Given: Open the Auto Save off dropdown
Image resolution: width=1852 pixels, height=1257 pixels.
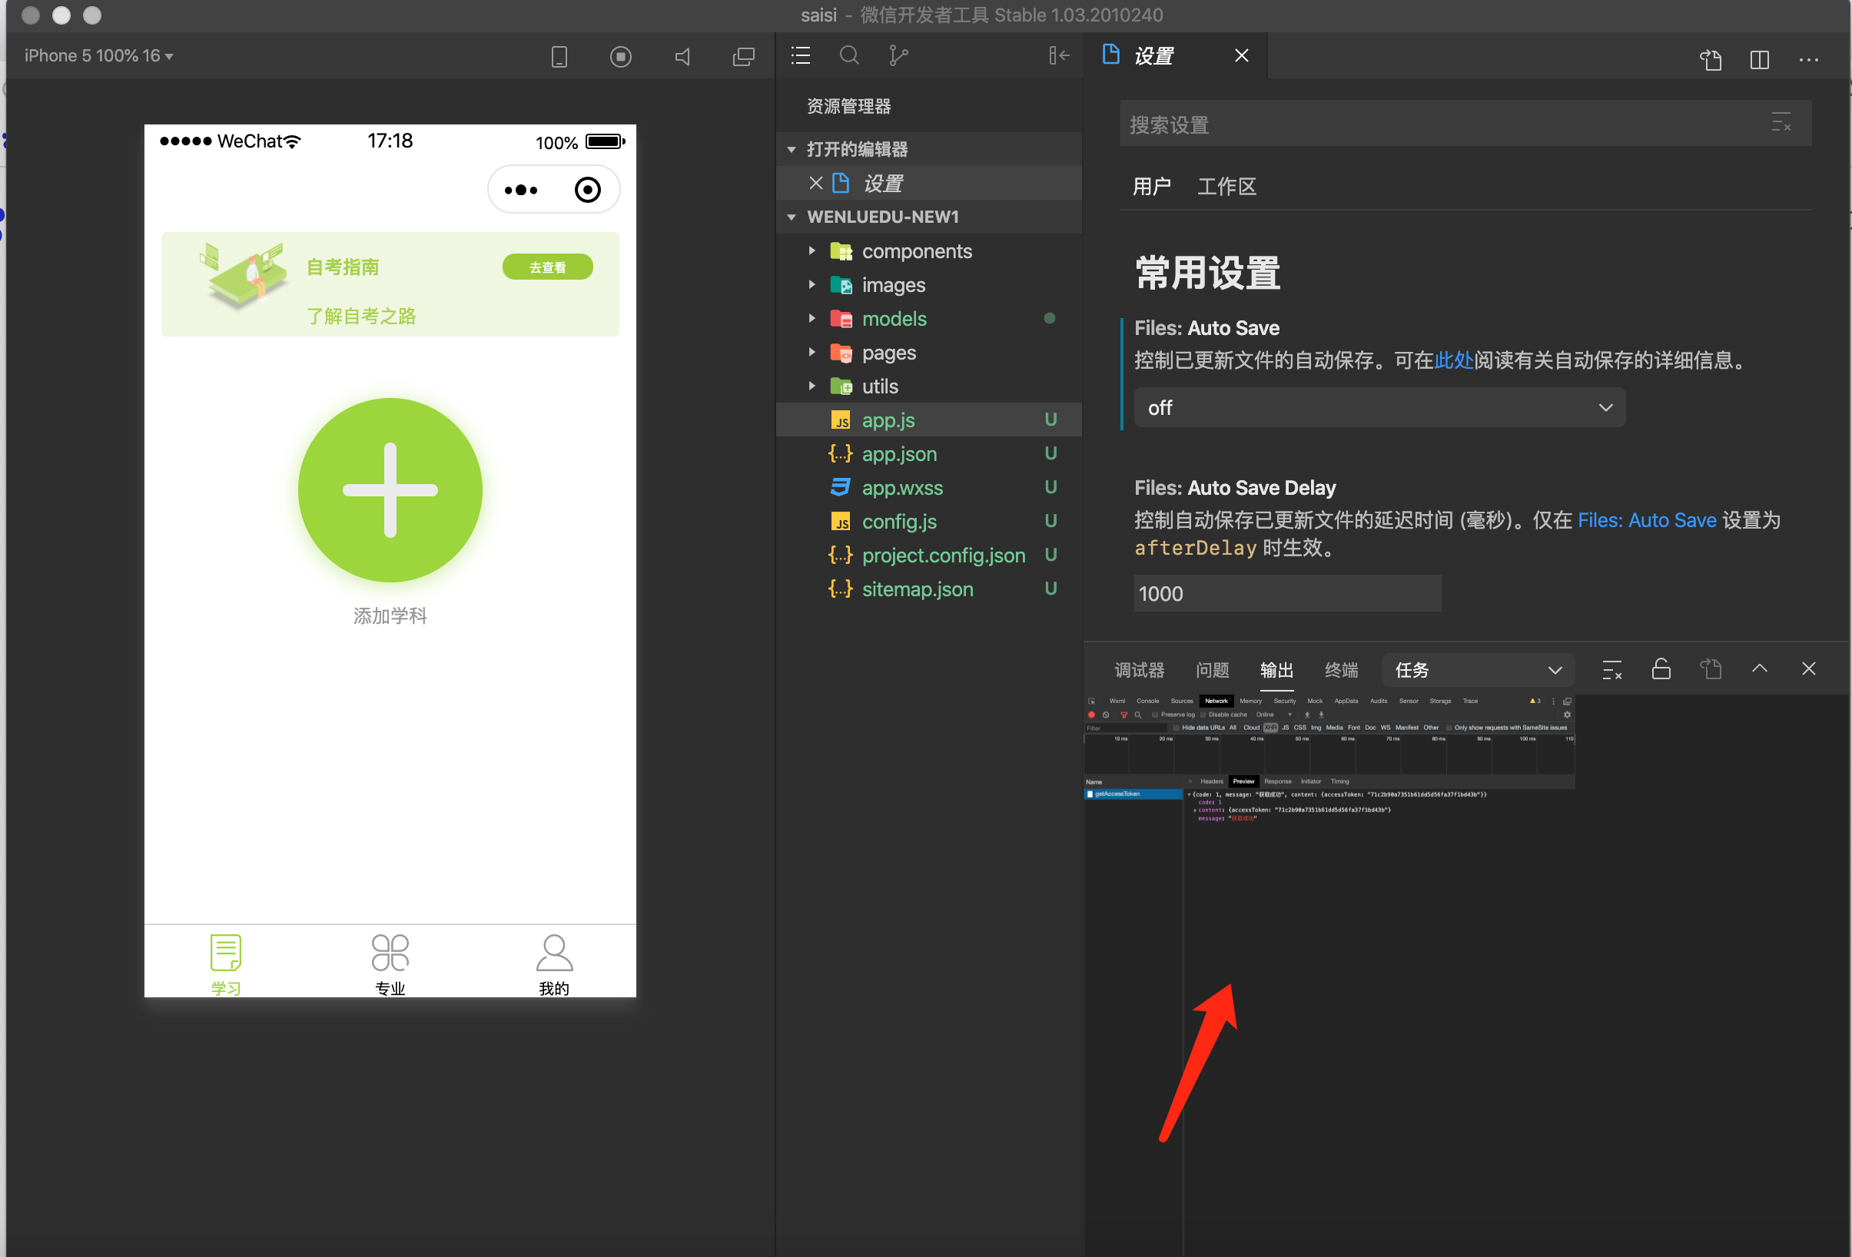Looking at the screenshot, I should 1379,408.
